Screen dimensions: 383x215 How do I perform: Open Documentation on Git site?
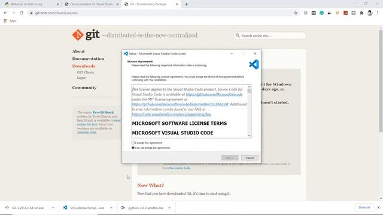(88, 59)
